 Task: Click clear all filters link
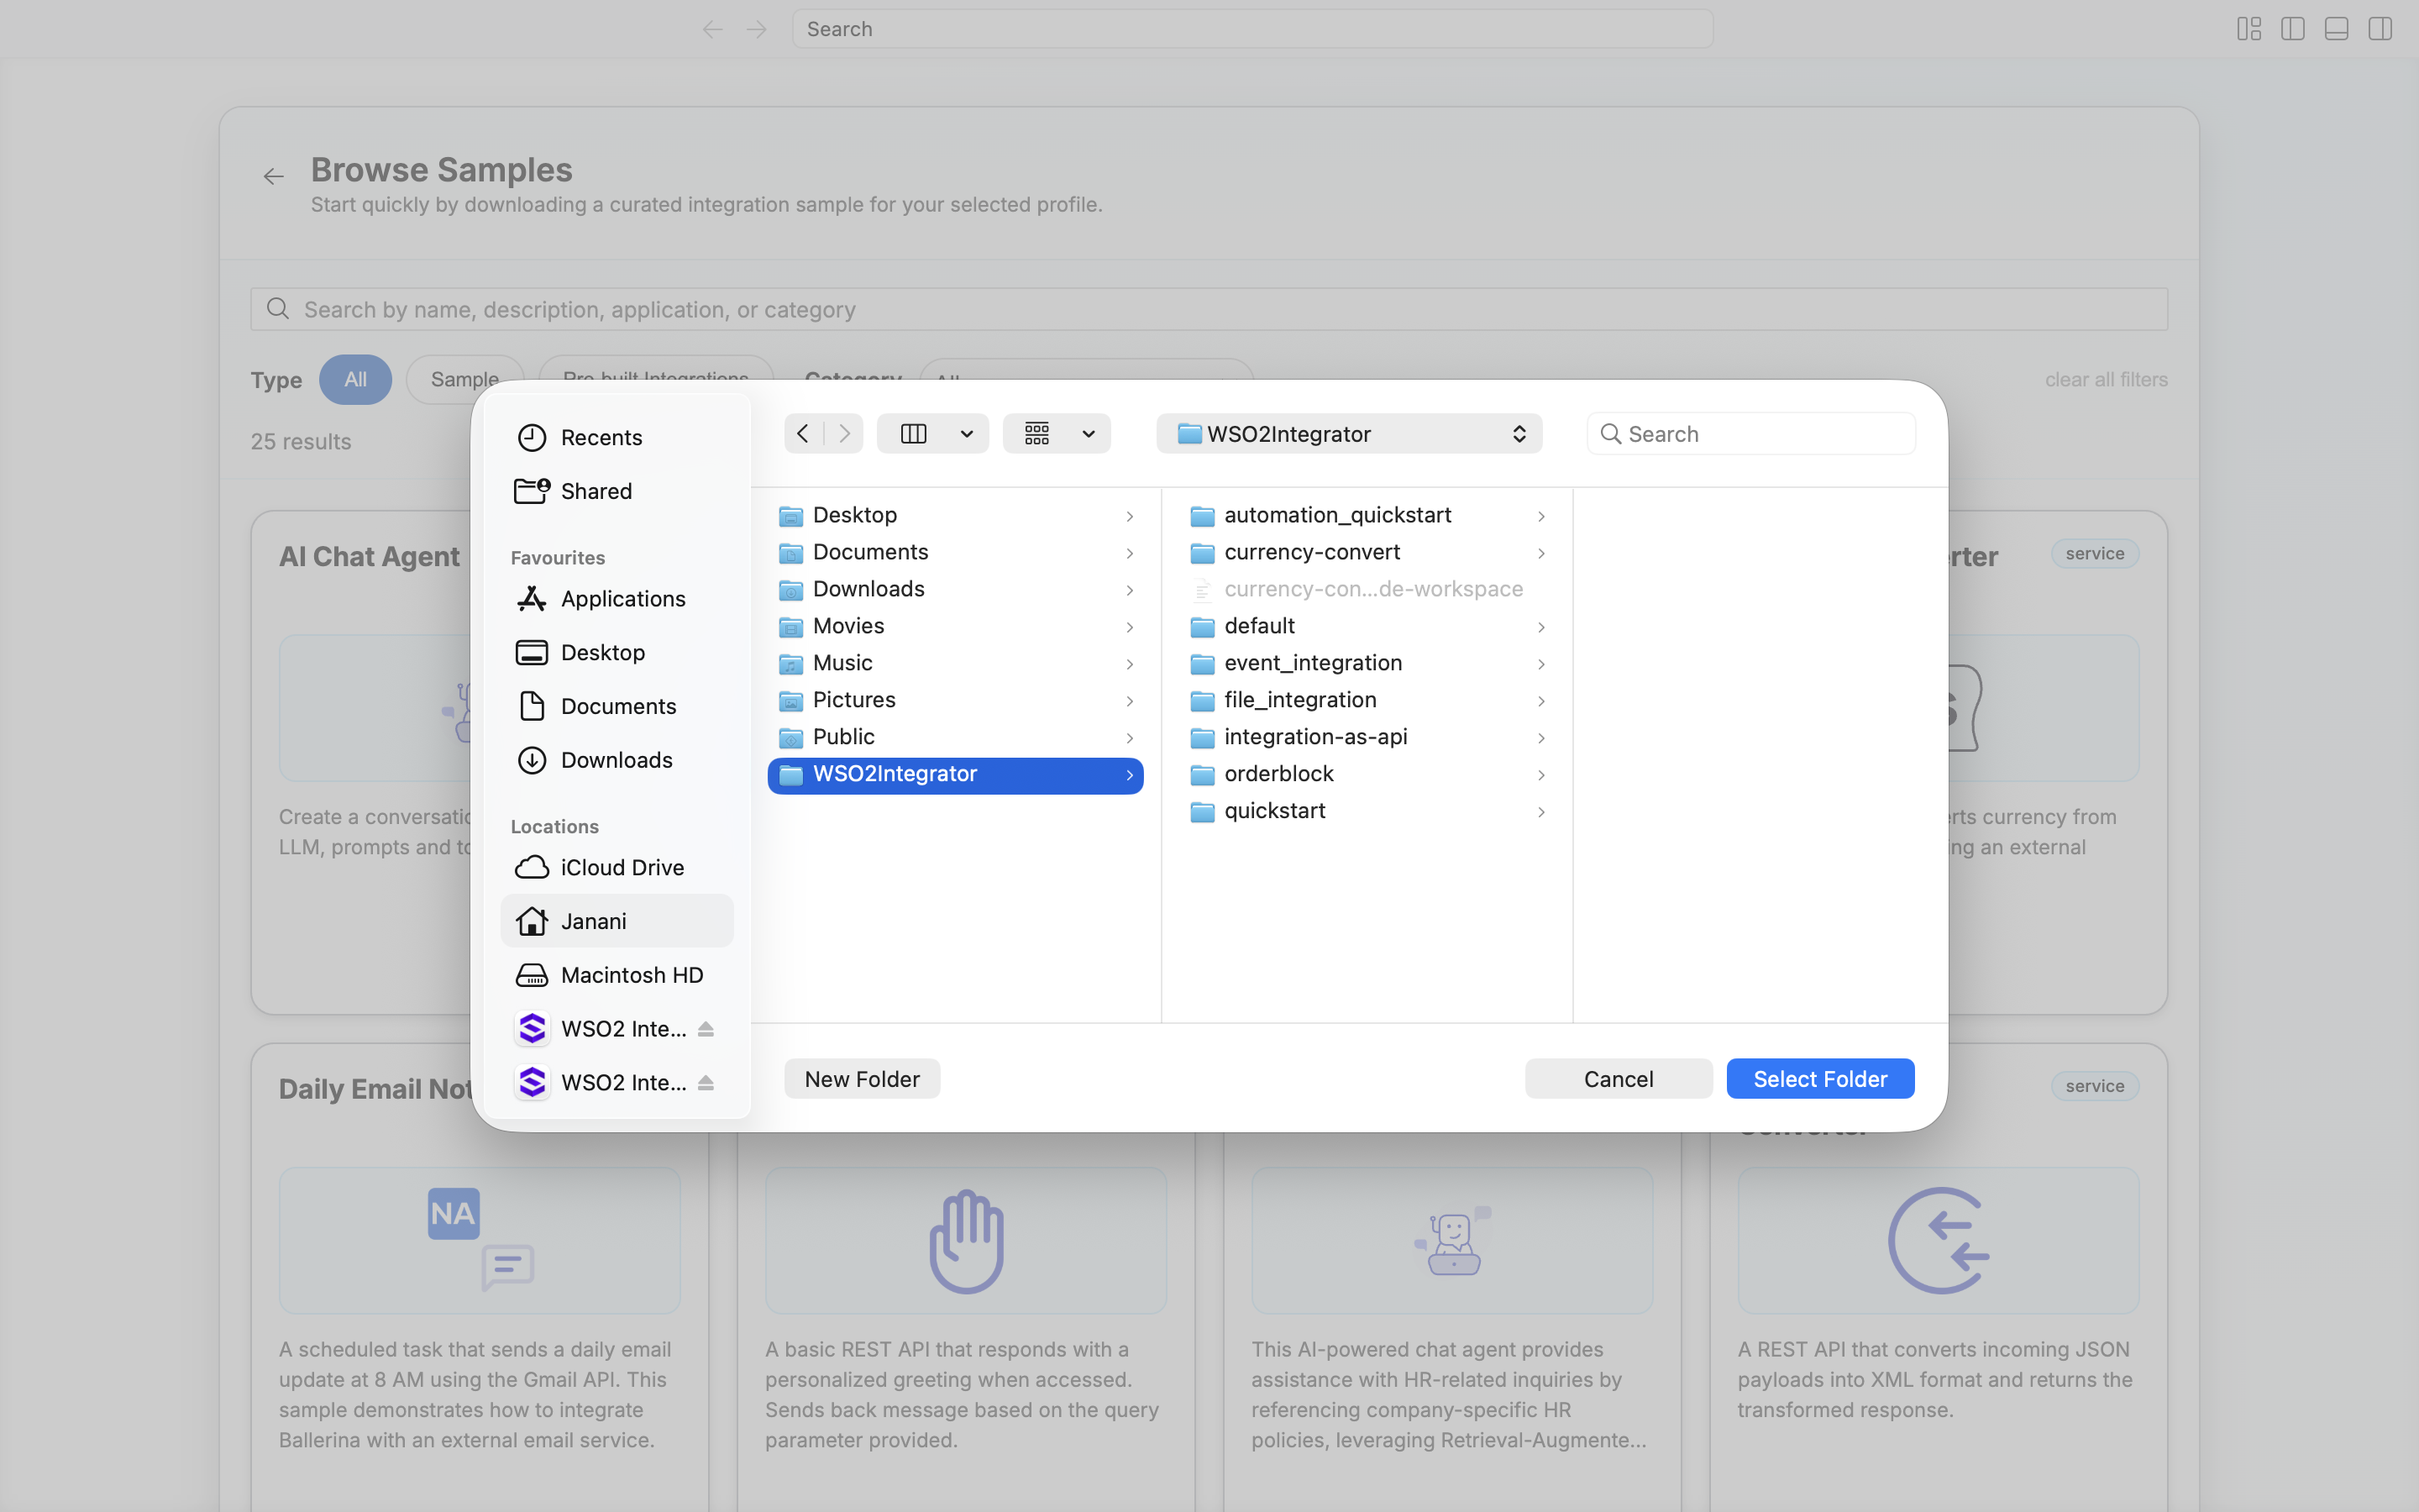click(x=2107, y=380)
